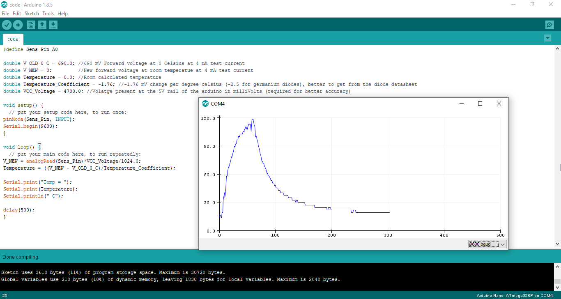Open the tab options dropdown arrow

547,38
